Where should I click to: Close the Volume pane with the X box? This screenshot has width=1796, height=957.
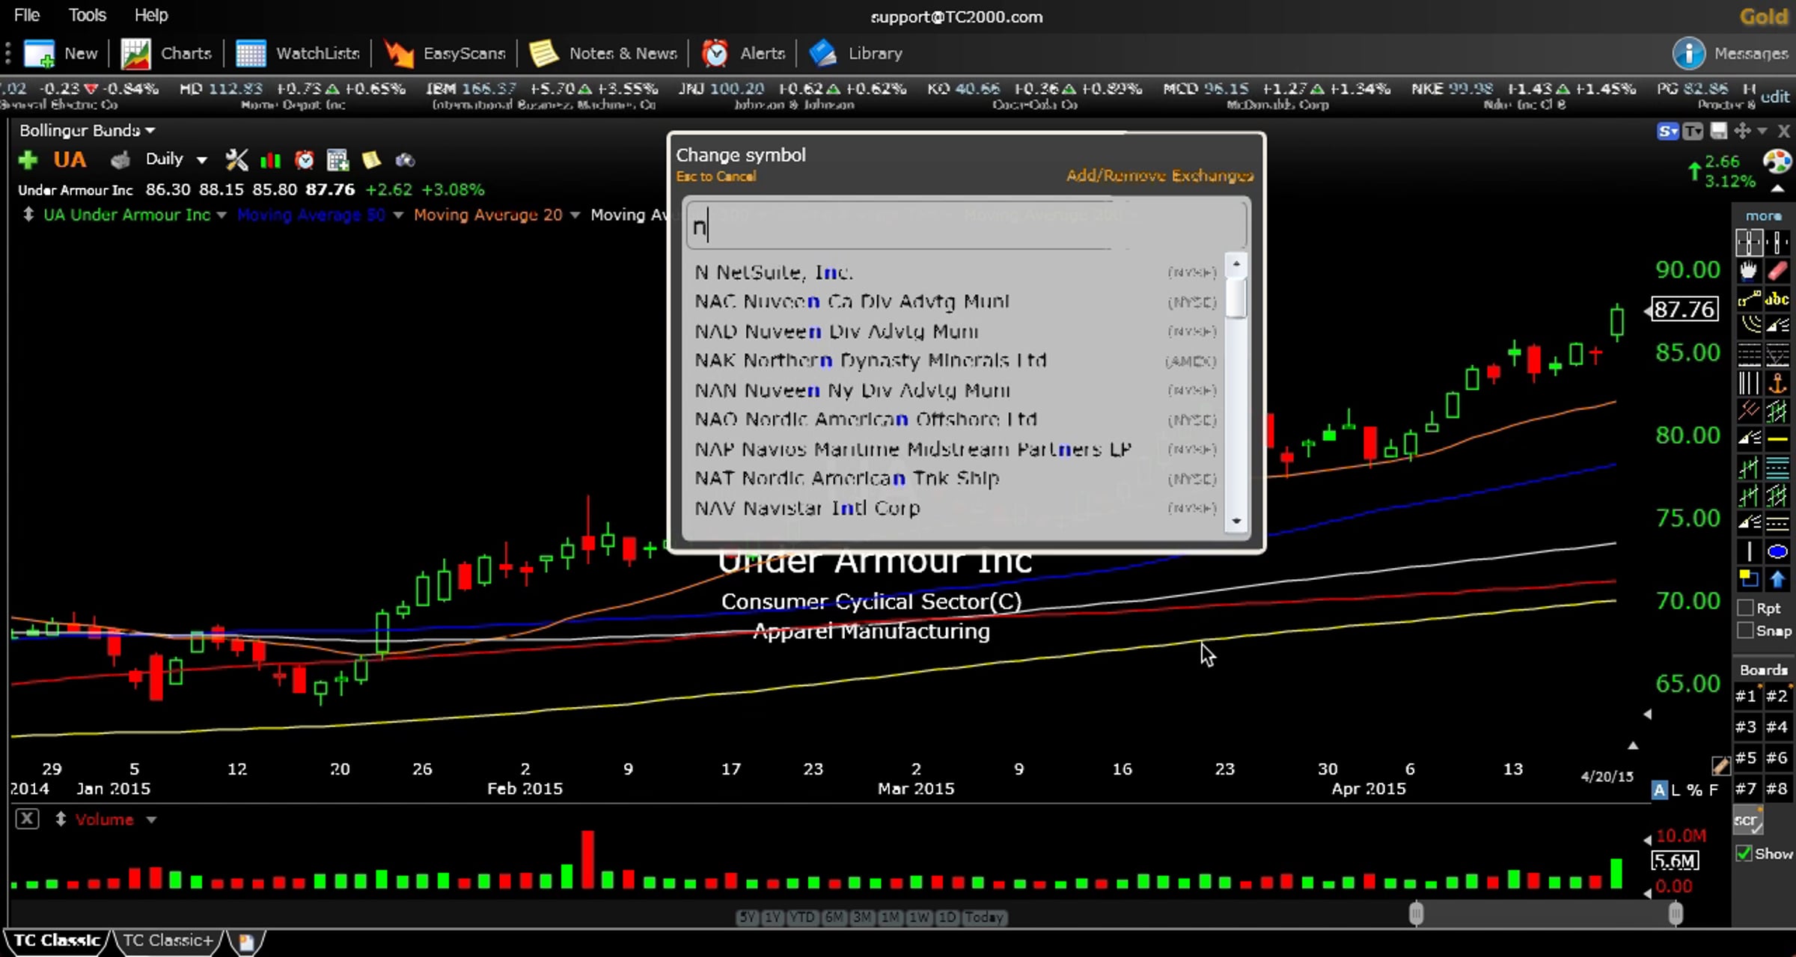[27, 819]
